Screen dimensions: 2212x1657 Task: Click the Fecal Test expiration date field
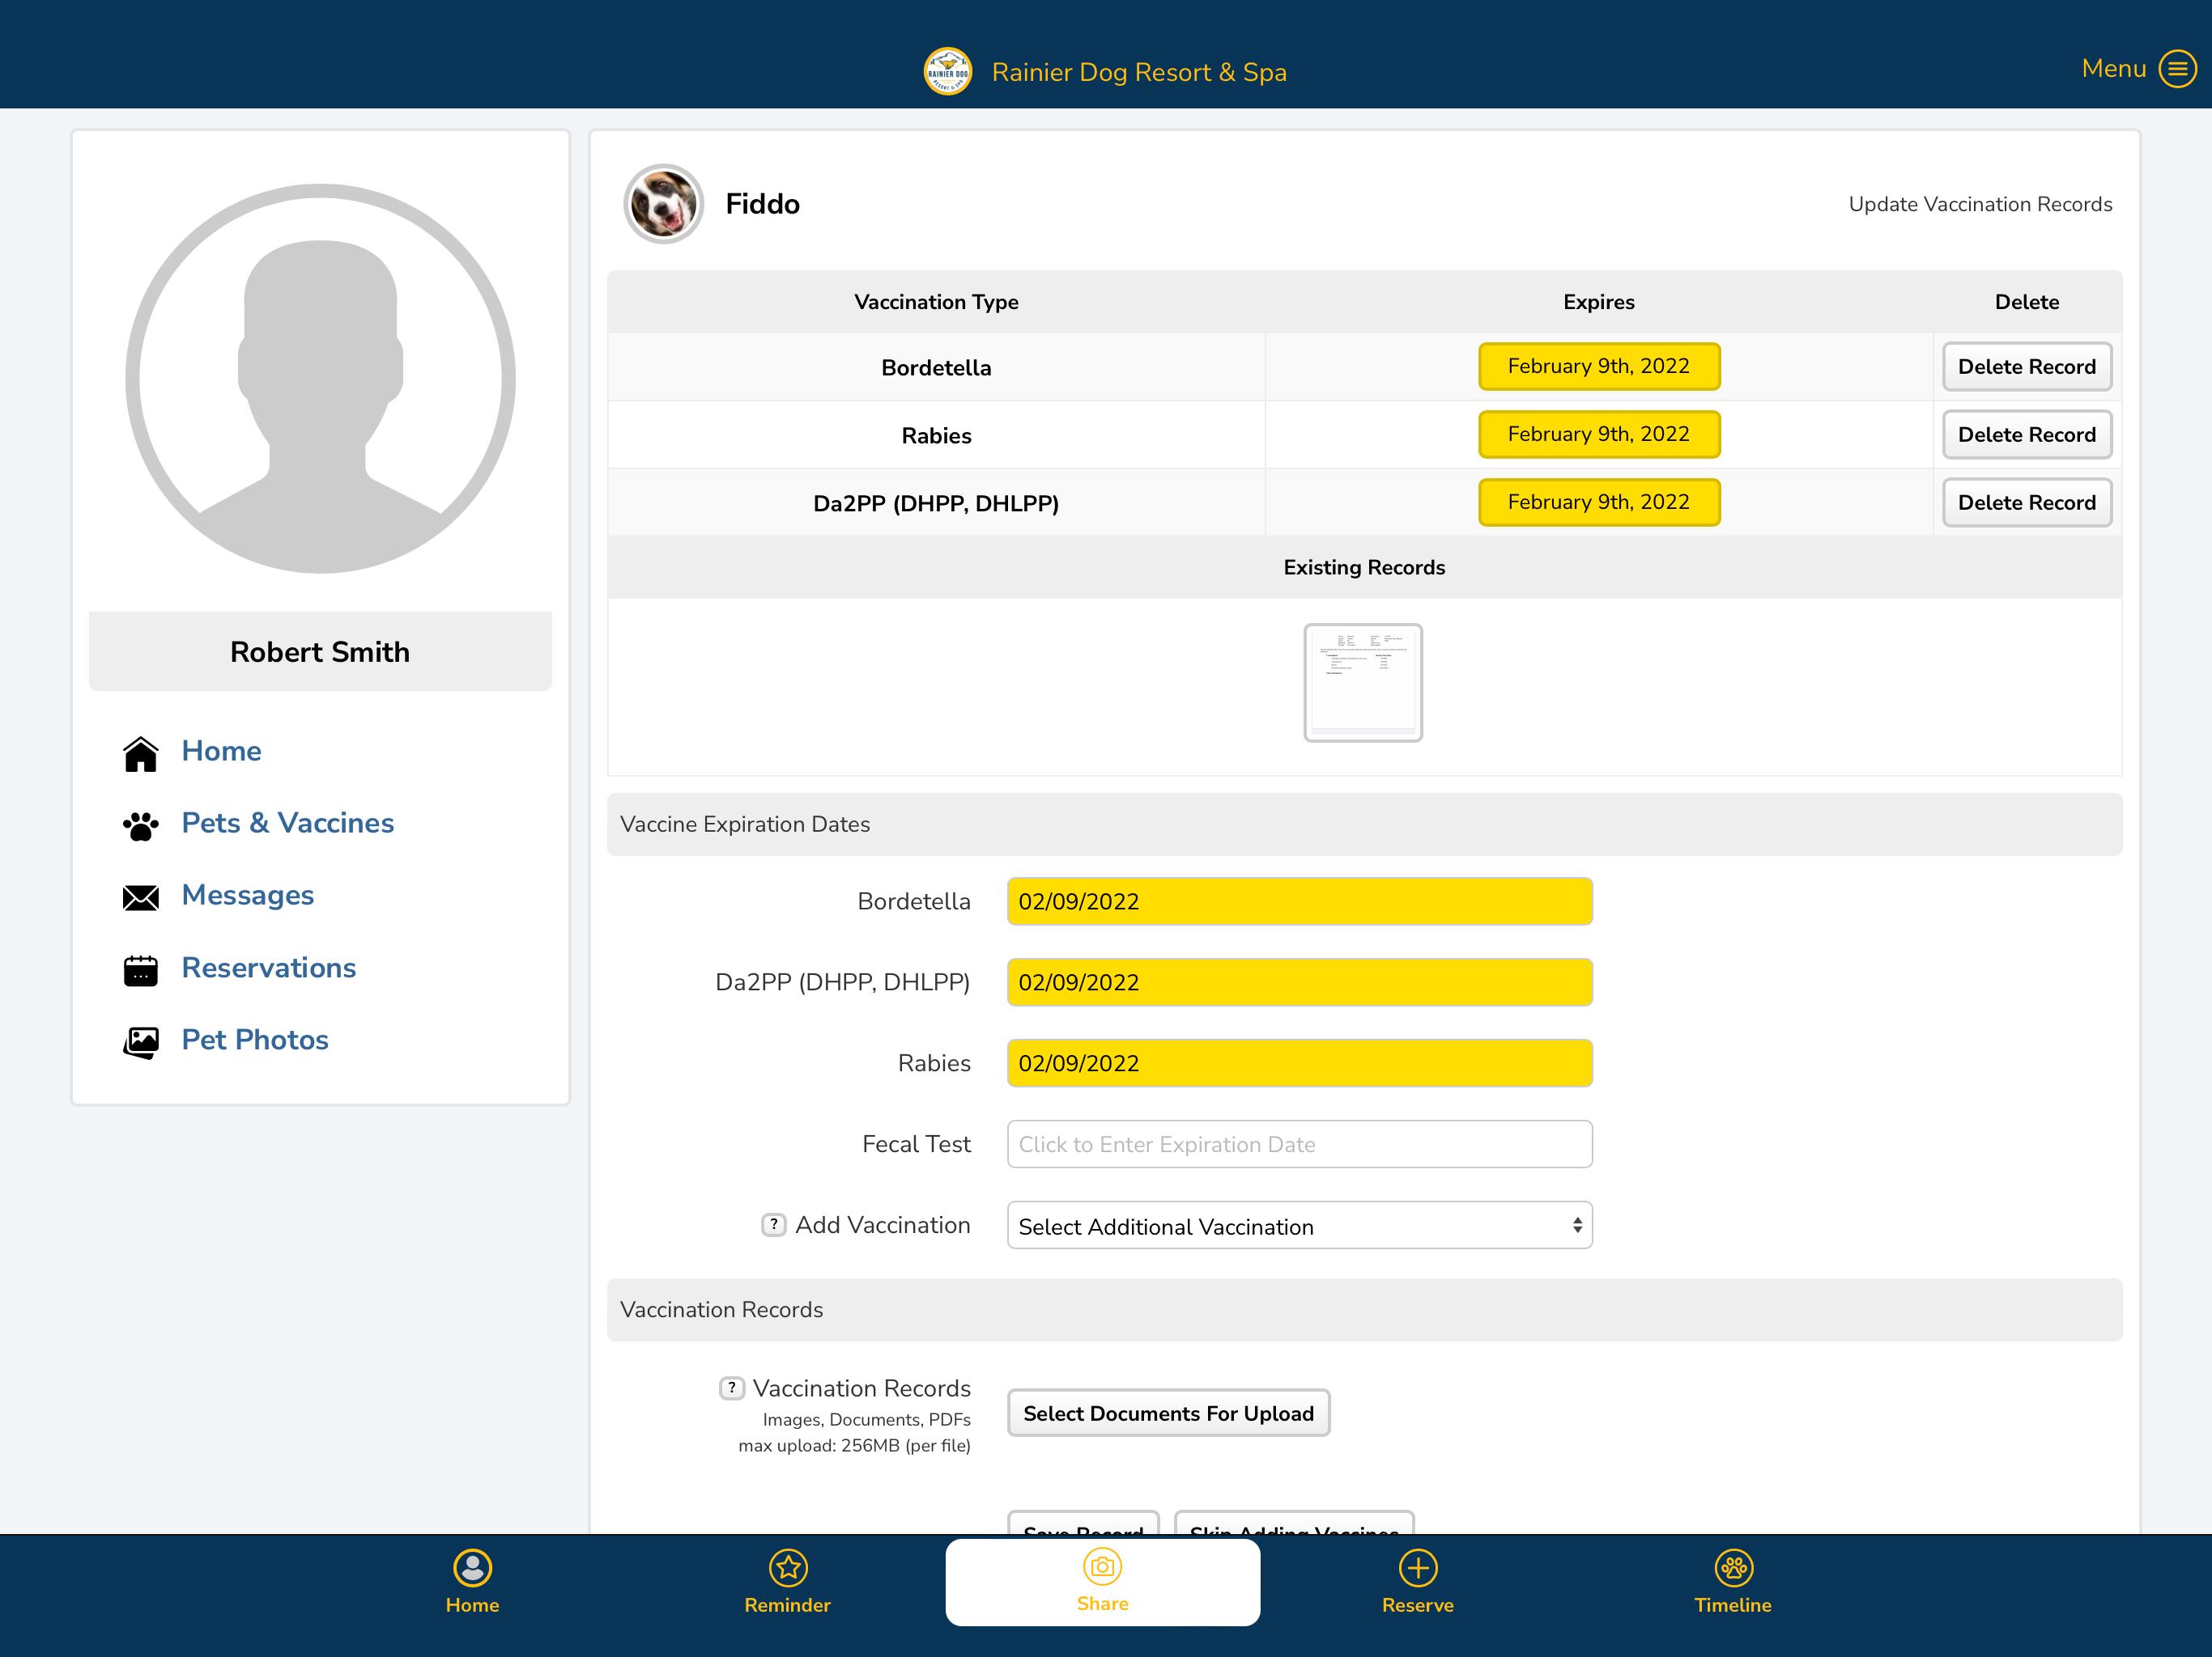pyautogui.click(x=1299, y=1144)
